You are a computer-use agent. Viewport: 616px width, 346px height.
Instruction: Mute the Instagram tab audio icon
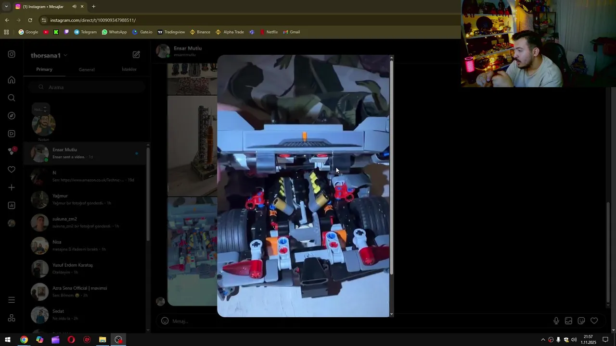74,7
